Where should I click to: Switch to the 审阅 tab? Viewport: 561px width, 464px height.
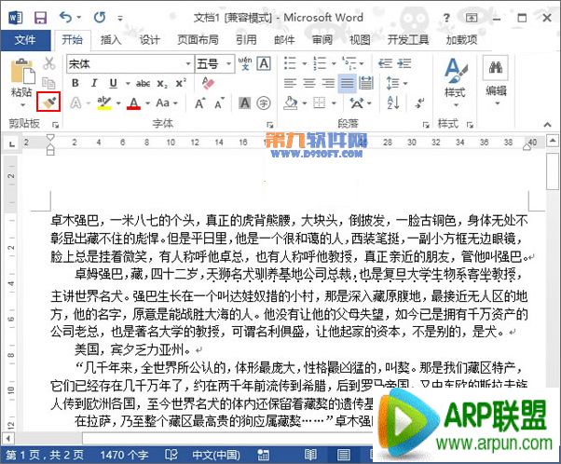[322, 40]
